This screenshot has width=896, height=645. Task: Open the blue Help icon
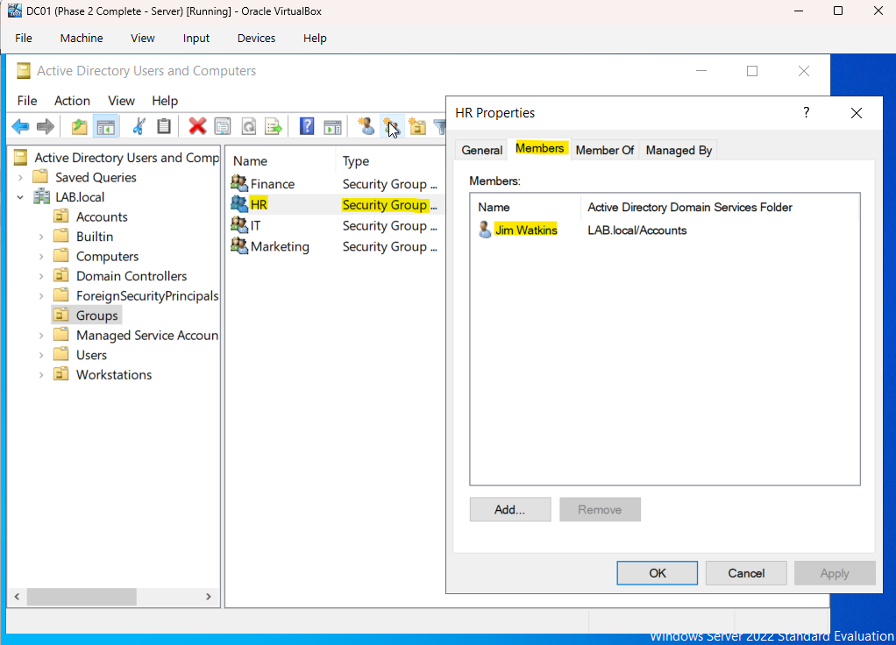[x=307, y=126]
